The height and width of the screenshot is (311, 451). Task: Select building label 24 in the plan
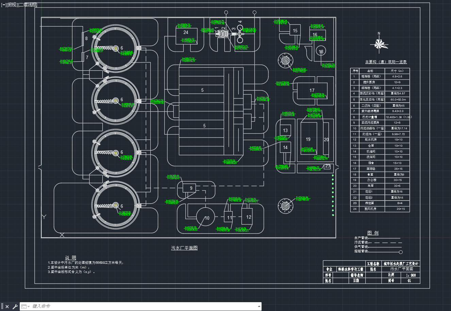point(186,32)
